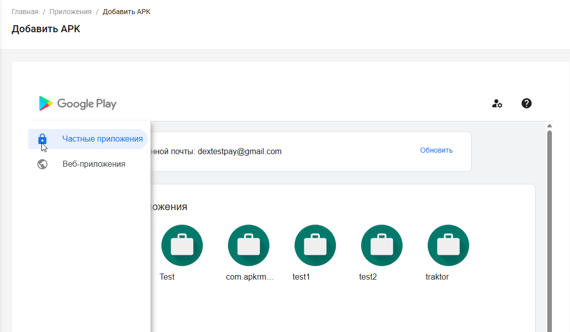Open the account settings person-gear icon
This screenshot has width=570, height=332.
coord(497,104)
